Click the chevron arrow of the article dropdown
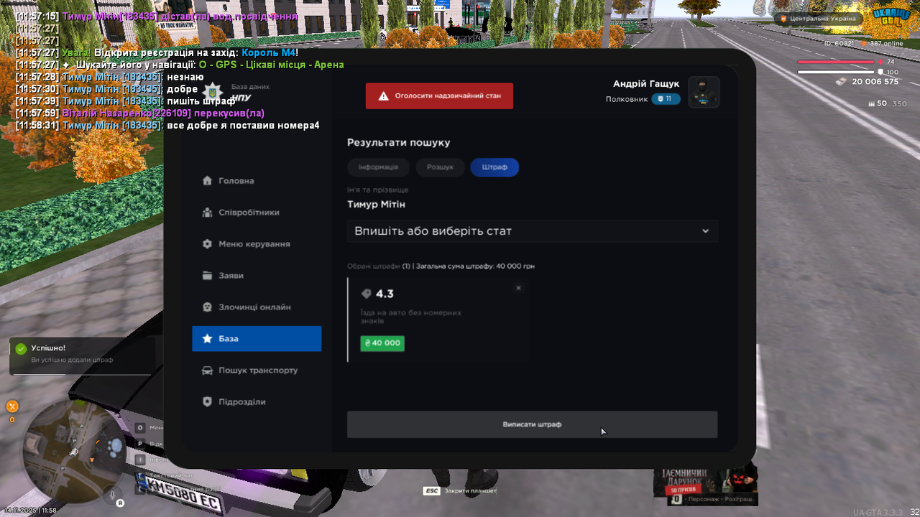The image size is (920, 517). [x=705, y=231]
